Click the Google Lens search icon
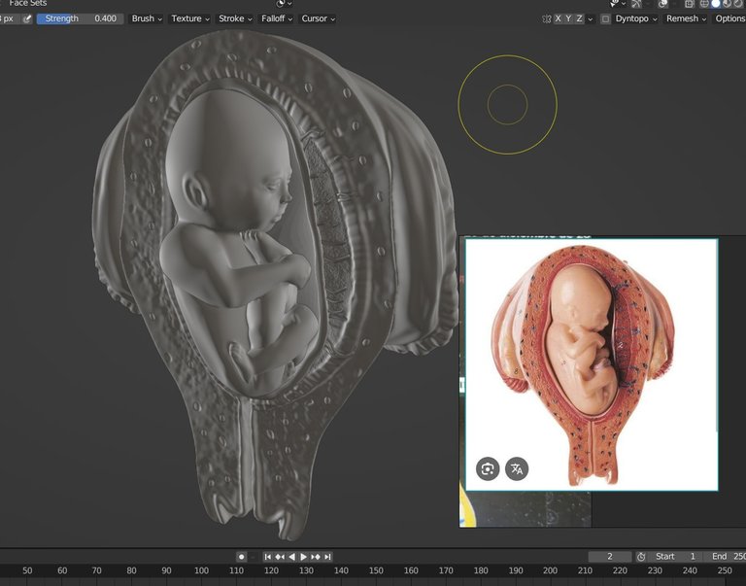This screenshot has height=586, width=746. click(x=487, y=469)
